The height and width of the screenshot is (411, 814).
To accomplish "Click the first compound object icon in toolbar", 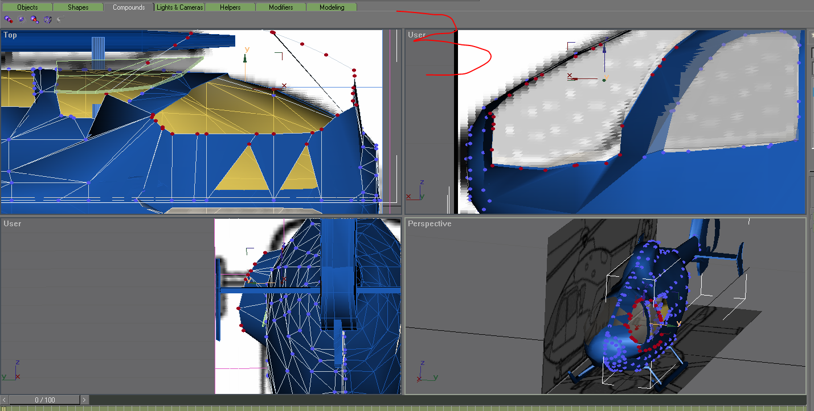I will pyautogui.click(x=9, y=19).
